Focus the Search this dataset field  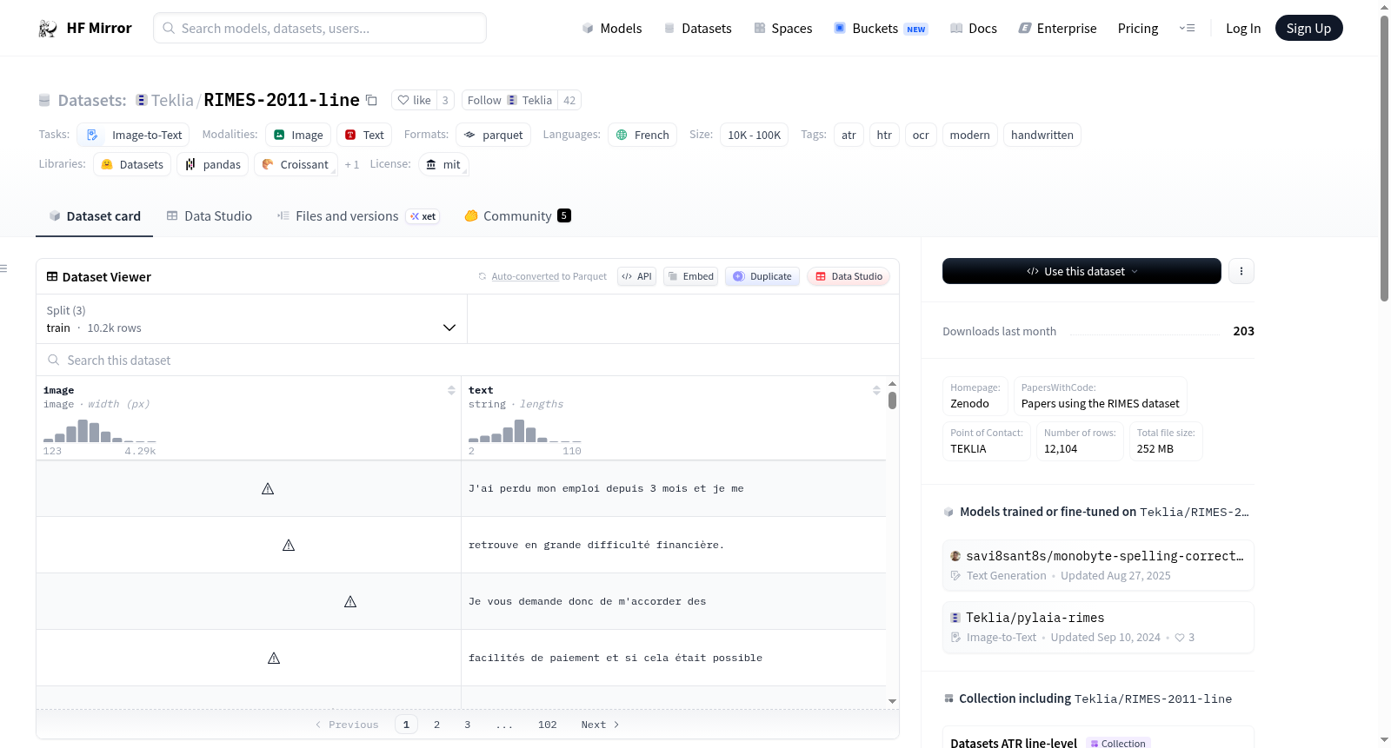coord(468,360)
